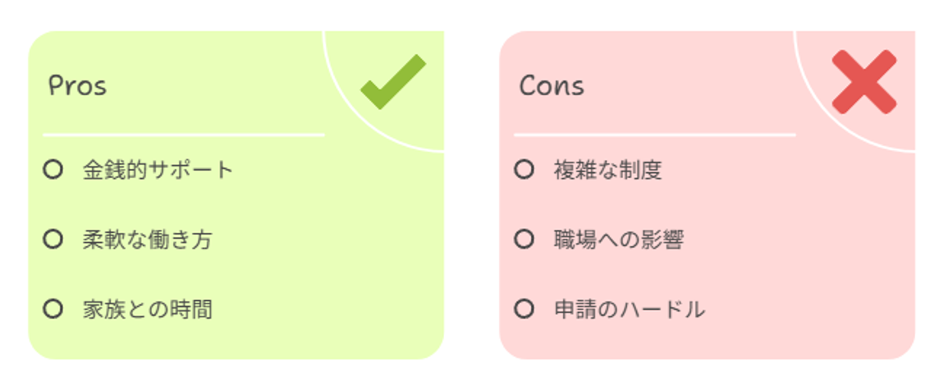Click the white divider line under Cons

(655, 135)
